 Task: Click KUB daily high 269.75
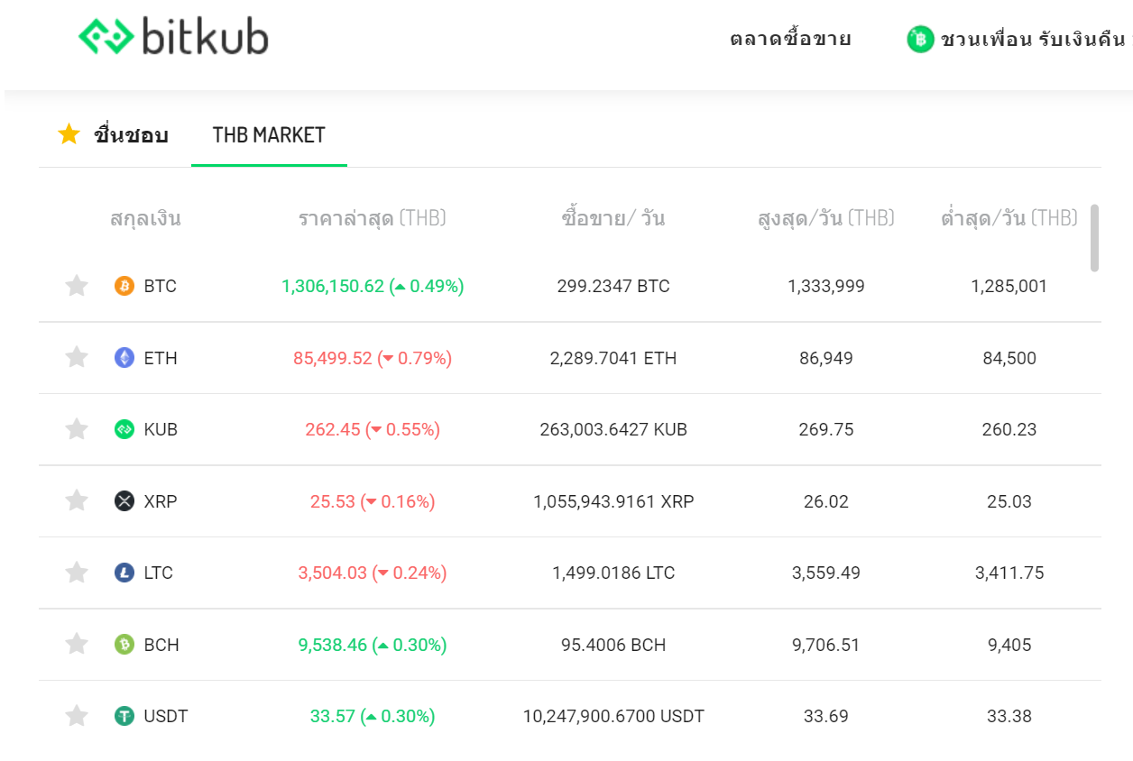826,429
